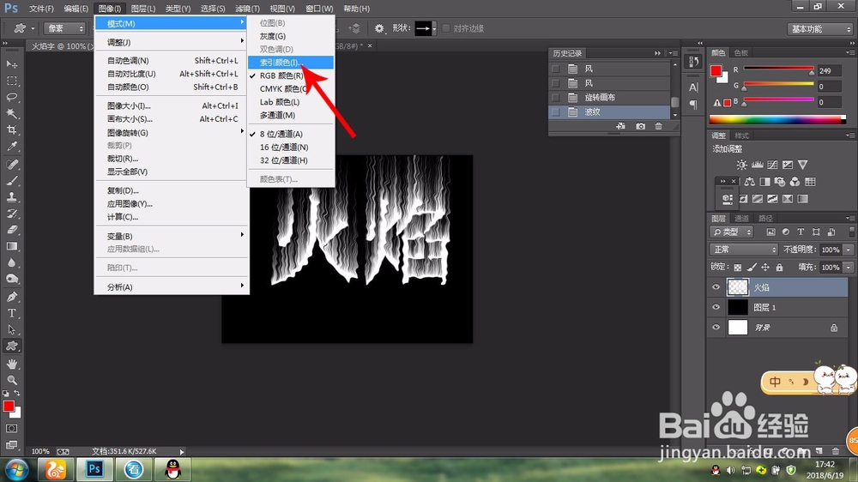This screenshot has width=858, height=482.
Task: Delete current state in History panel
Action: click(659, 126)
